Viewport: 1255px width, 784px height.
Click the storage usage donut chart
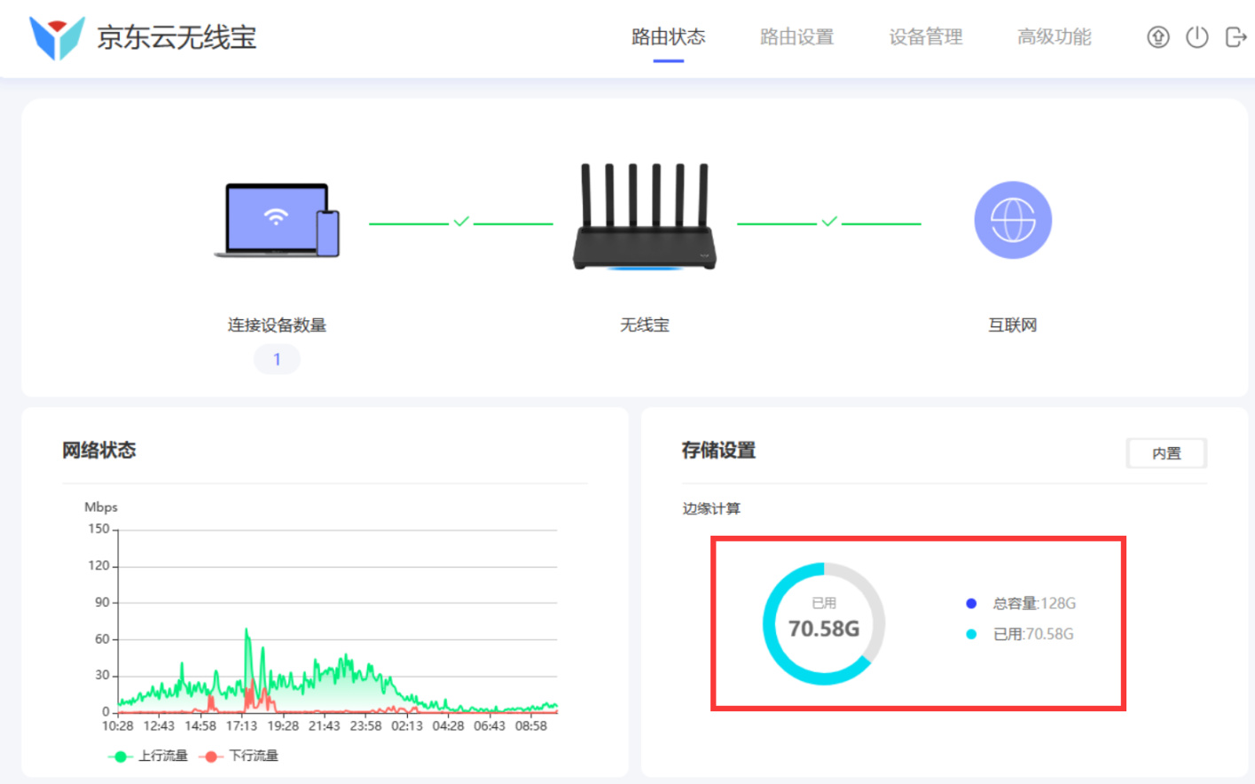(824, 623)
